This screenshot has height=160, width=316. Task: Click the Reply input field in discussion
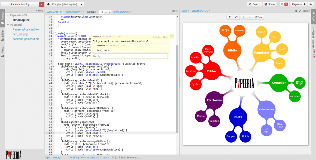[x=130, y=56]
